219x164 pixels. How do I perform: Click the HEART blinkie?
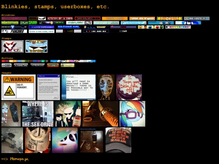(14, 18)
